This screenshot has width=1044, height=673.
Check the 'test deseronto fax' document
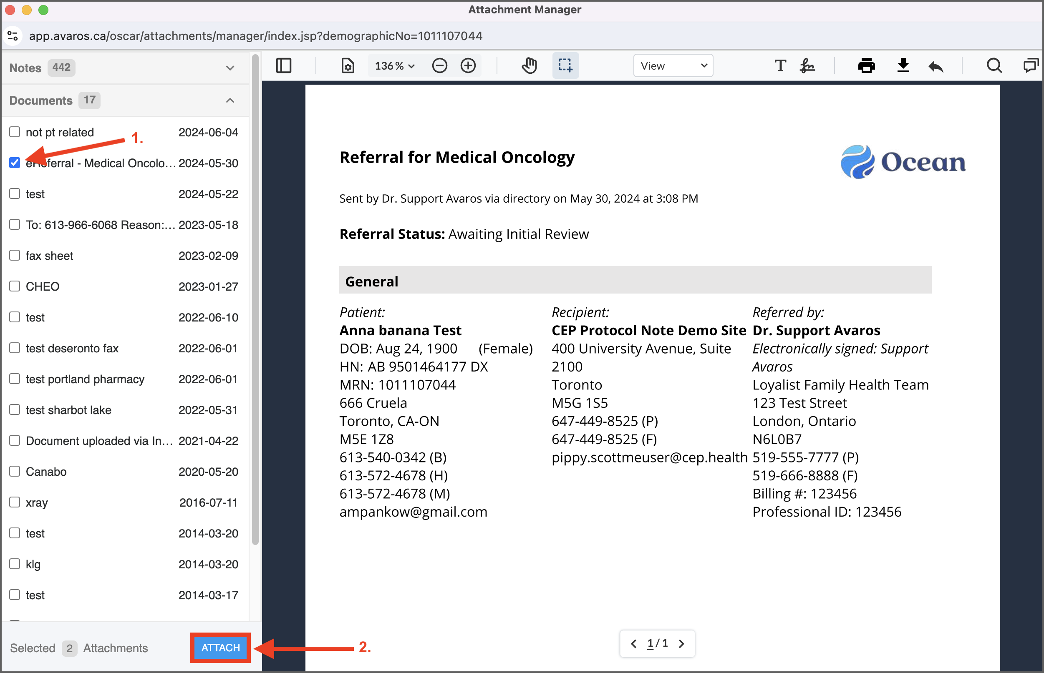point(15,348)
